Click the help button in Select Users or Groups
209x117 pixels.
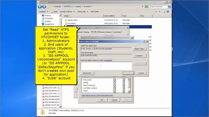tap(144, 41)
